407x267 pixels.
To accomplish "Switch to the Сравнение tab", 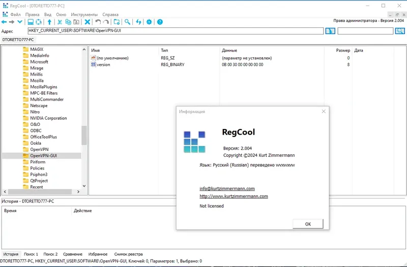I will [73, 254].
